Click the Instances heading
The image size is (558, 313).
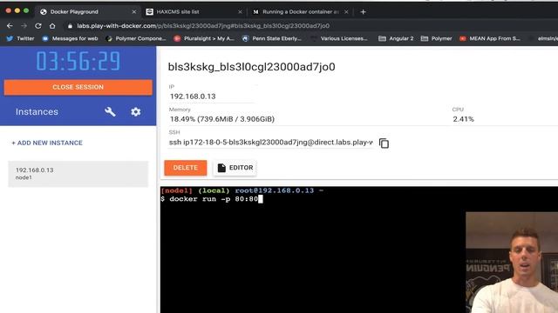tap(37, 112)
